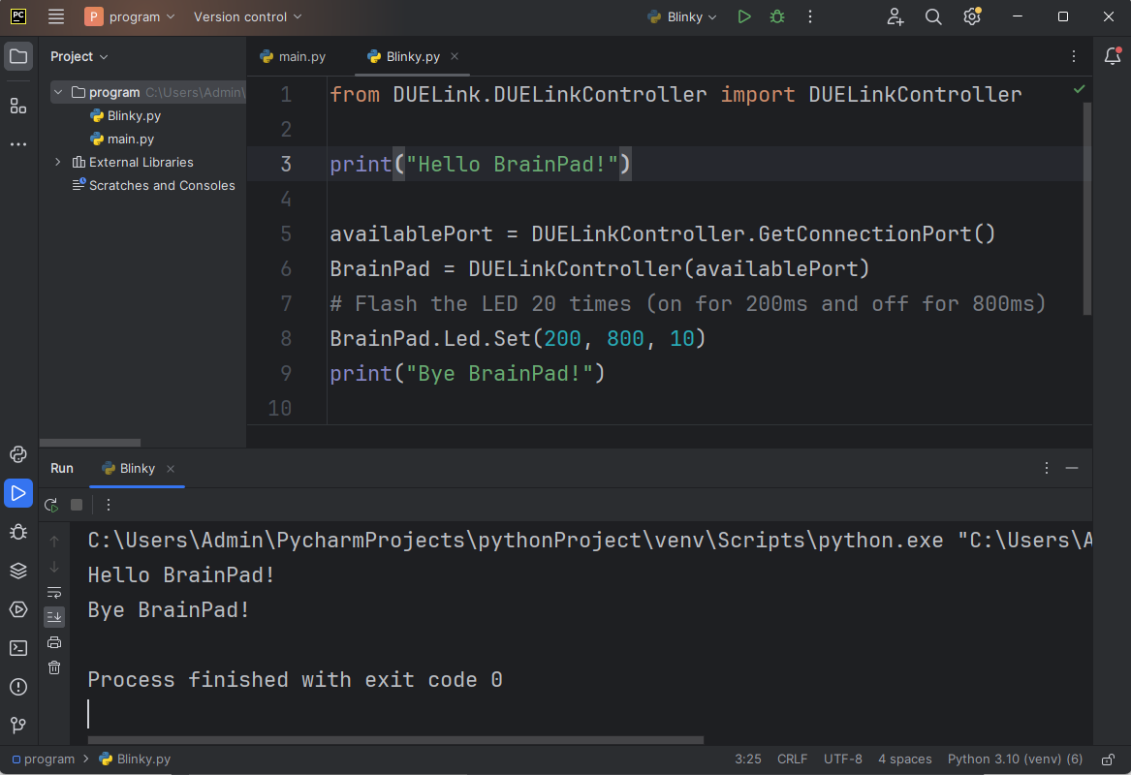Click the Python 3.10 (venv) interpreter selector
Image resolution: width=1131 pixels, height=775 pixels.
coord(1015,759)
